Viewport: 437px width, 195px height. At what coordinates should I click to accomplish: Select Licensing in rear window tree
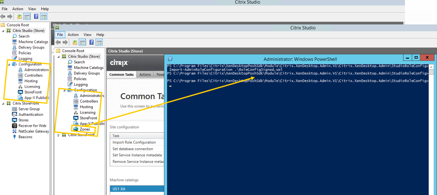[32, 87]
